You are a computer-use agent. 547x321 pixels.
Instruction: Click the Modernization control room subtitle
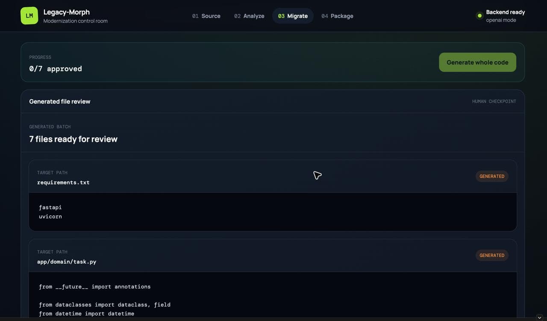[x=76, y=21]
